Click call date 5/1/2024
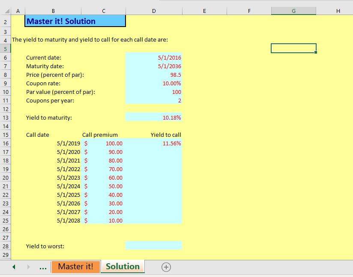This screenshot has height=277, width=353. [69, 186]
